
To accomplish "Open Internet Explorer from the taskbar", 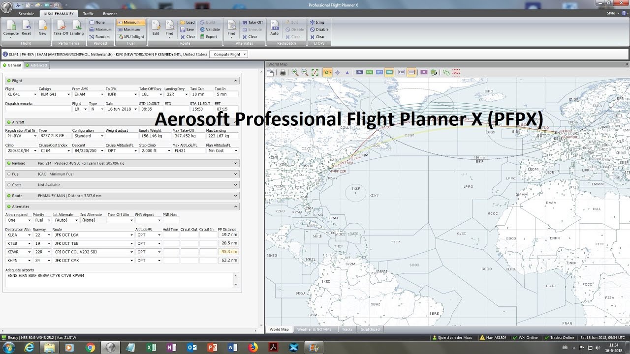I will tap(29, 348).
